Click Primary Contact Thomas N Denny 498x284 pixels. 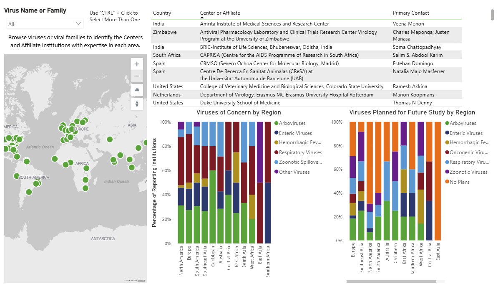tap(412, 102)
